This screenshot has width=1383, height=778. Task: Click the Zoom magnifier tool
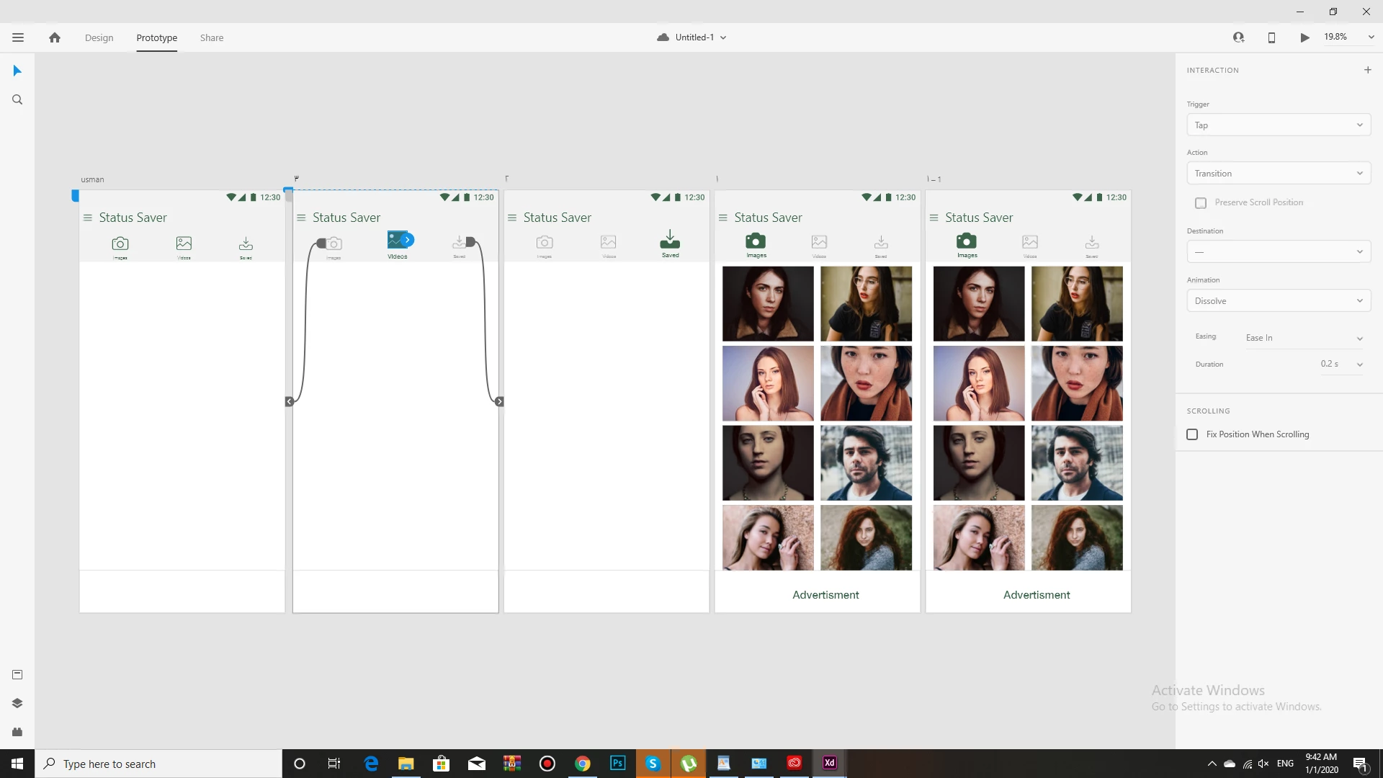coord(17,100)
